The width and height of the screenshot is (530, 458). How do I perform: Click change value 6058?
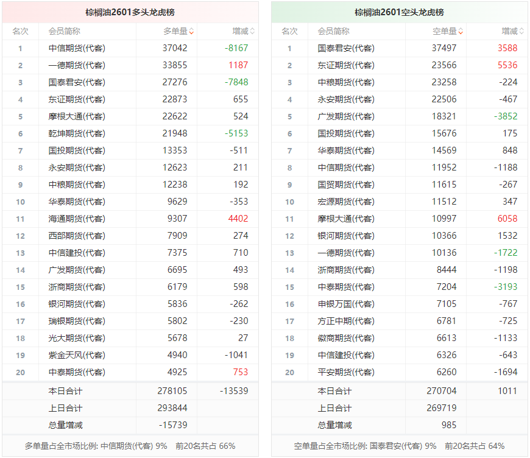tap(507, 219)
